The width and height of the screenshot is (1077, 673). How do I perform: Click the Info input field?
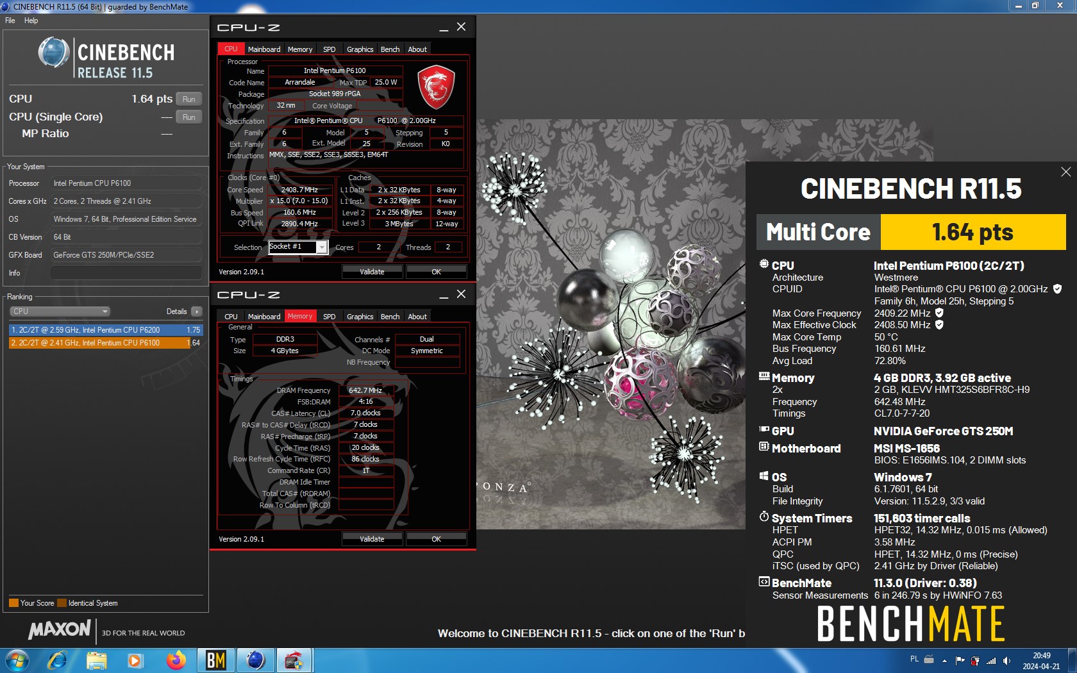126,273
